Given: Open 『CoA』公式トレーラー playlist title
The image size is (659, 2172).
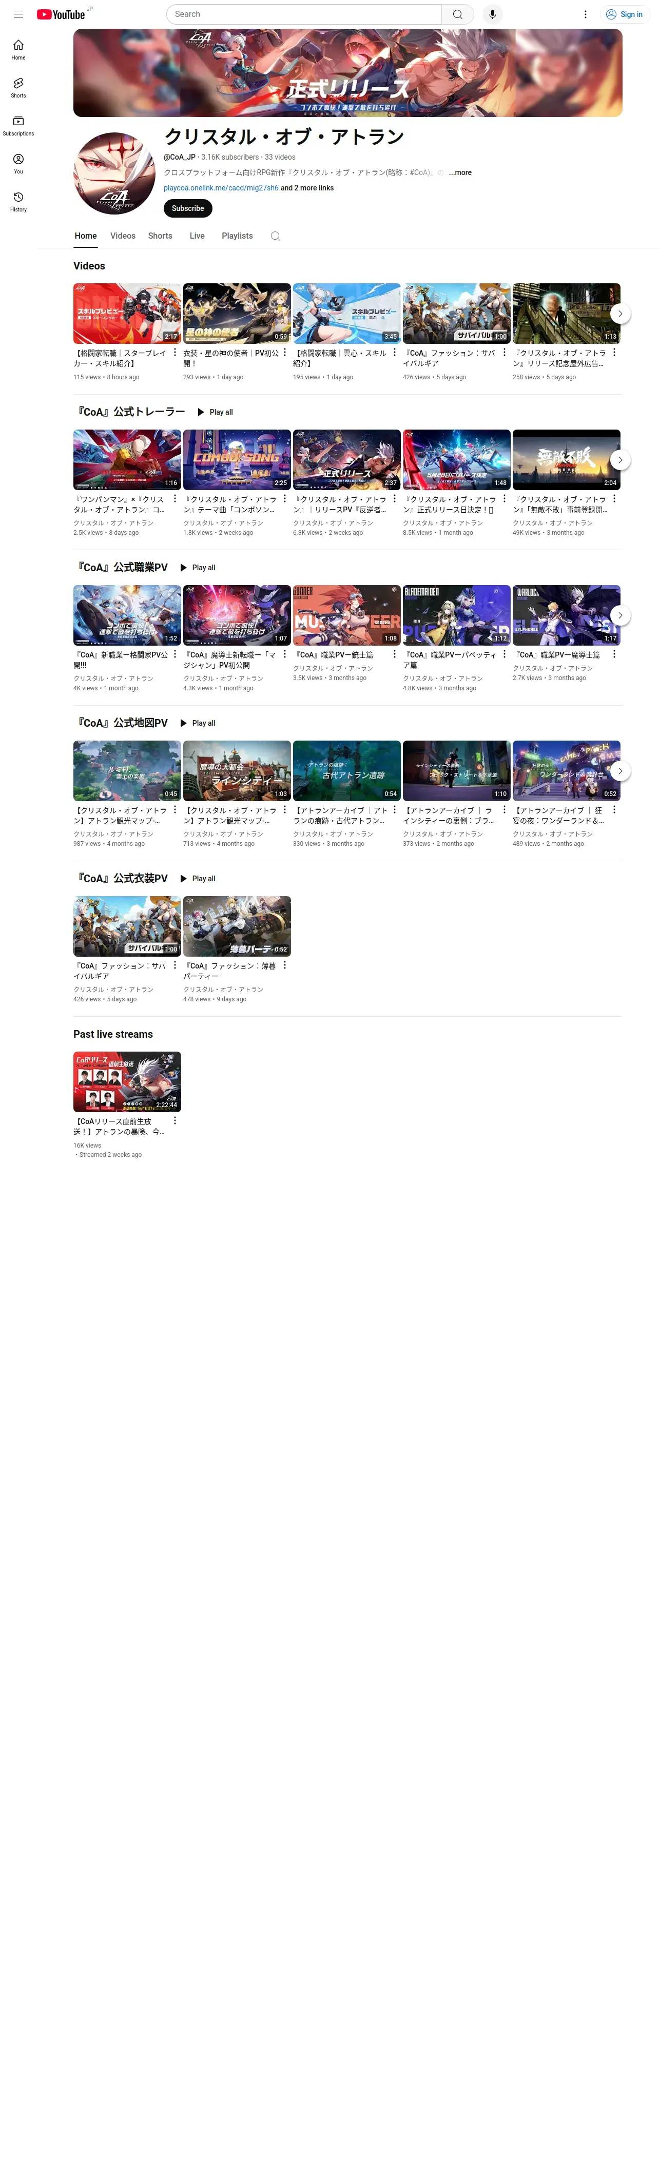Looking at the screenshot, I should (130, 412).
